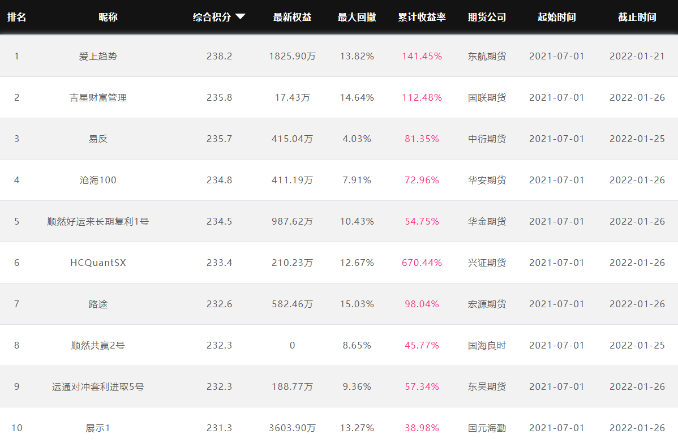The height and width of the screenshot is (447, 678).
Task: Click the equity value 17.43万
Action: click(x=292, y=98)
